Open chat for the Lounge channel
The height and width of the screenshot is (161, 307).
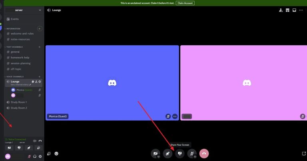(x=33, y=82)
